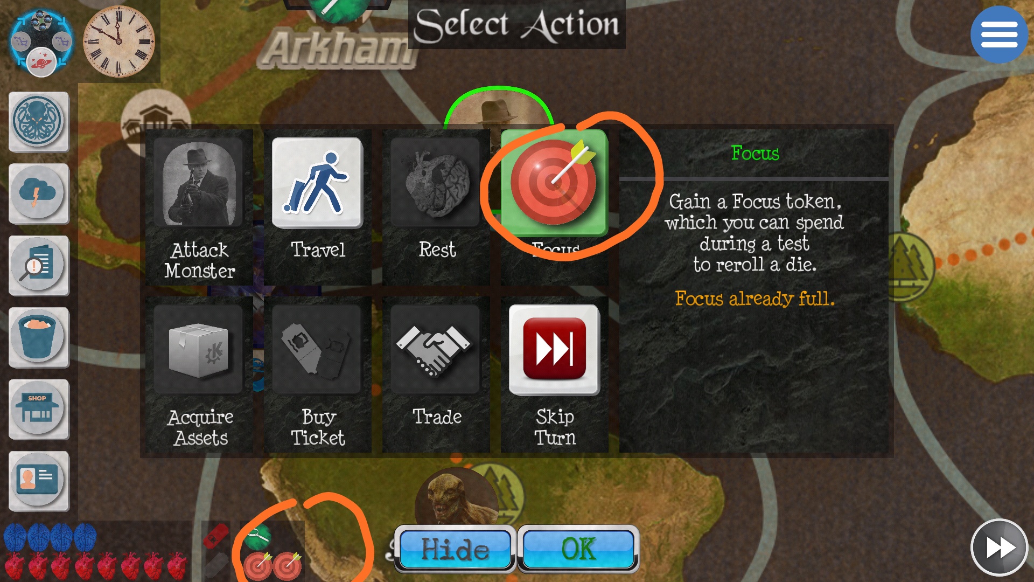Open the hamburger menu
Viewport: 1034px width, 582px height.
(1000, 34)
